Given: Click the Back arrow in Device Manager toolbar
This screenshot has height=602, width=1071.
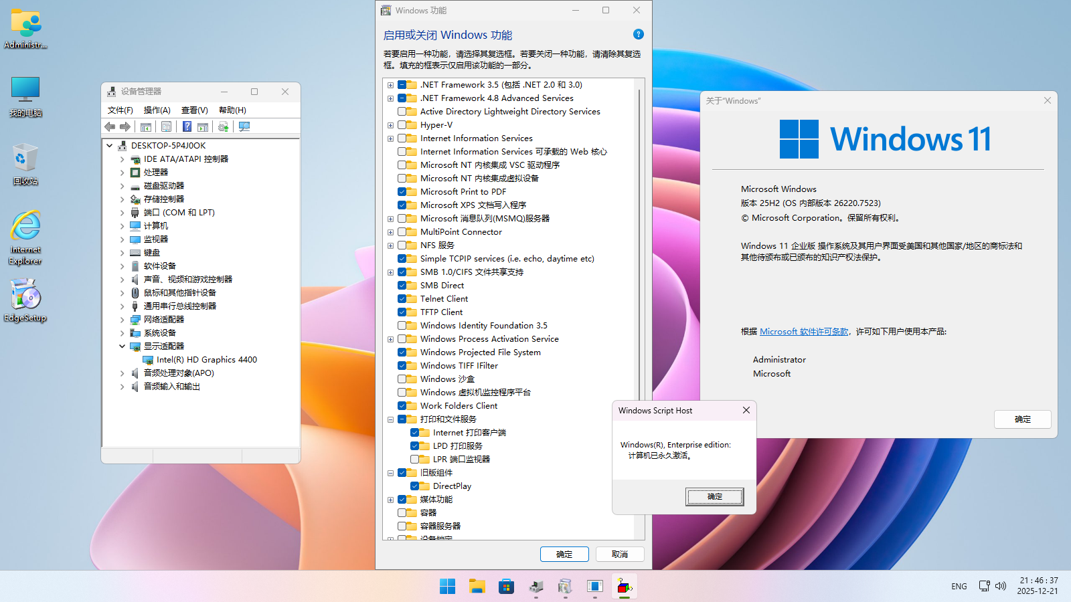Looking at the screenshot, I should point(110,126).
